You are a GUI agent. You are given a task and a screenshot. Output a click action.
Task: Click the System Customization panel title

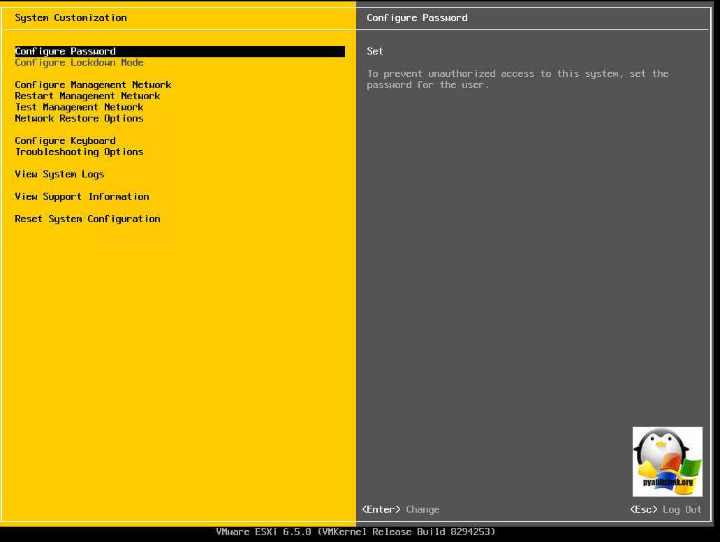71,17
